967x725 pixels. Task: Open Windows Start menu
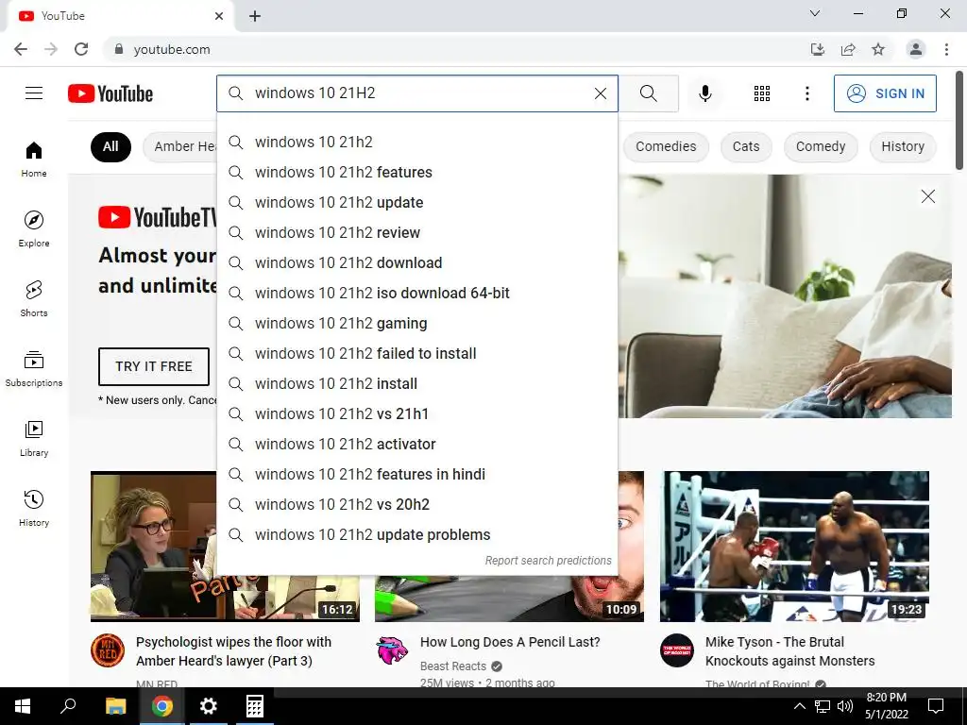[x=23, y=706]
